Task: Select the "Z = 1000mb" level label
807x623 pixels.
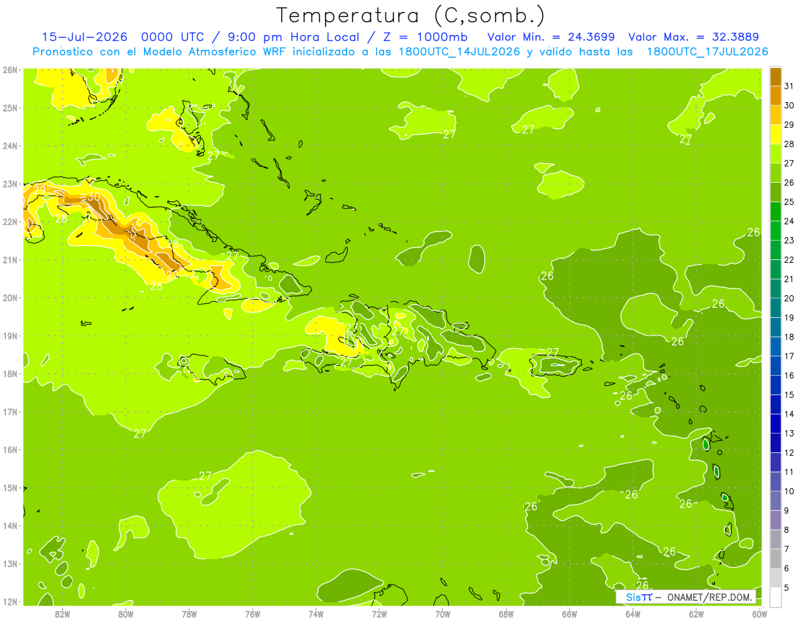Action: 426,37
